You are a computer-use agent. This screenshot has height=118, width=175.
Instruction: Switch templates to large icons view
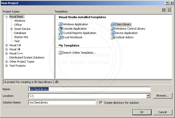pos(164,10)
